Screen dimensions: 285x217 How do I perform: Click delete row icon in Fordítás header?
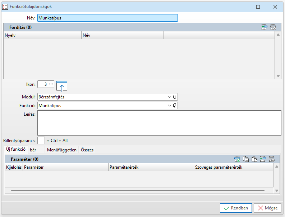point(273,27)
